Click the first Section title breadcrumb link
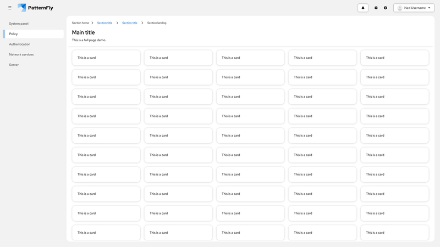 click(x=105, y=23)
